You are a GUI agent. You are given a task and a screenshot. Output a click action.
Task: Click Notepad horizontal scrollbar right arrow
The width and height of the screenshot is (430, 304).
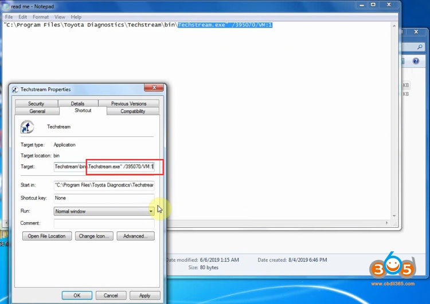(x=386, y=223)
